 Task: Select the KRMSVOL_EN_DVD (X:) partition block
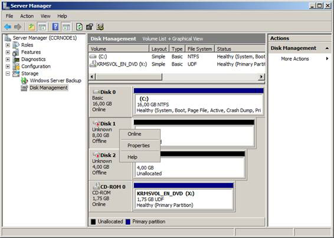[x=184, y=196]
